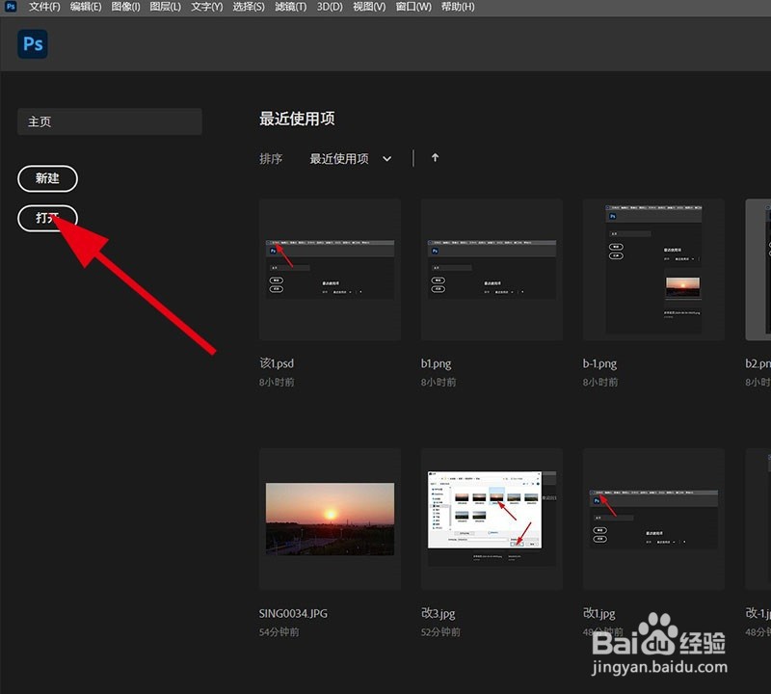Open the b-1.png thumbnail
771x694 pixels.
click(653, 270)
